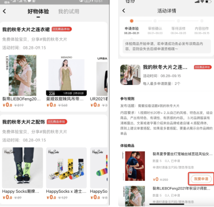Open the 我的试用 tab
Image resolution: width=214 pixels, height=207 pixels.
click(68, 11)
